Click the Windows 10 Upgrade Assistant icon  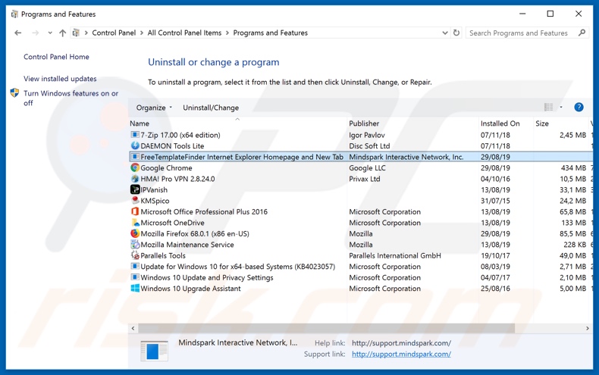pos(135,289)
